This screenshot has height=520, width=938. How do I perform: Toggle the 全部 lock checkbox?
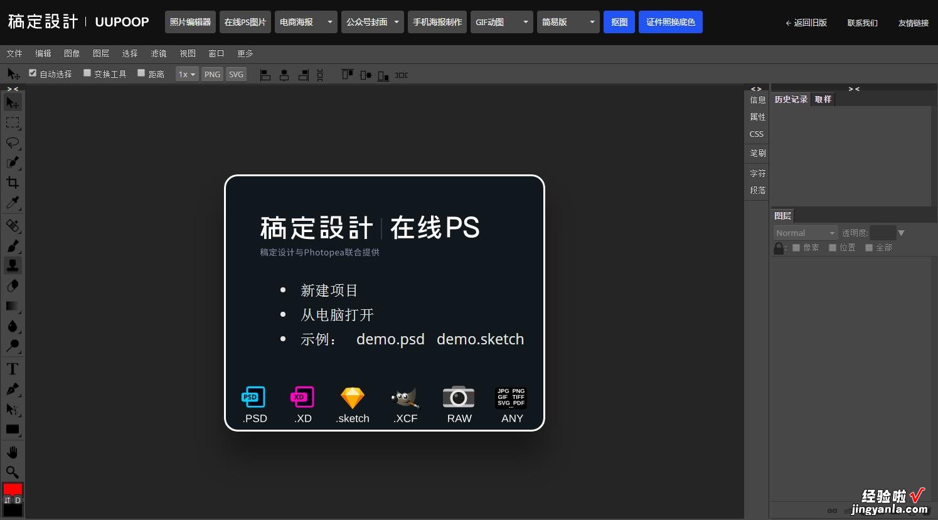[869, 248]
